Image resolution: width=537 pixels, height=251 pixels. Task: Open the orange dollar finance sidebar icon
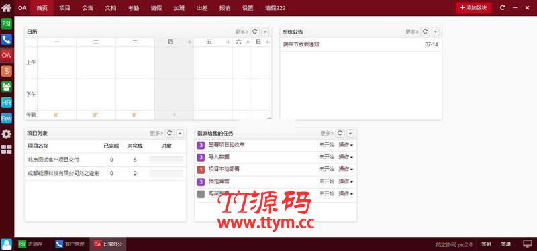7,71
